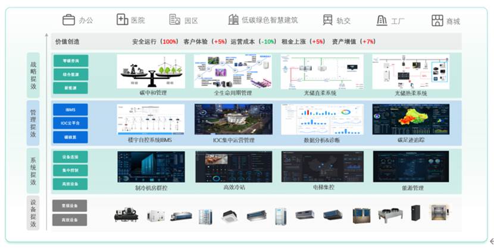494x250 pixels.
Task: Open the IOC集中运营管理 thumbnail
Action: (233, 119)
